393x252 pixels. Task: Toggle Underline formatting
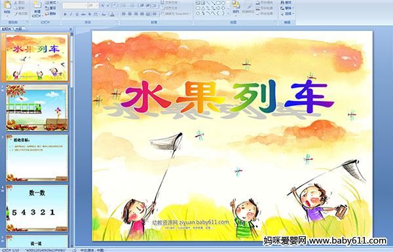(77, 14)
